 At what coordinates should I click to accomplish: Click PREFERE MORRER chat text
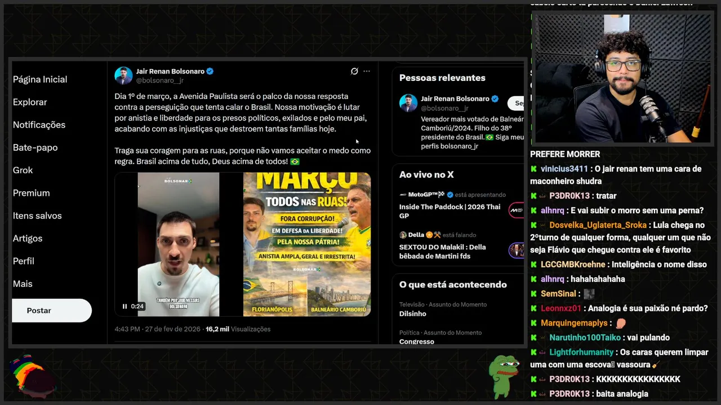point(565,154)
